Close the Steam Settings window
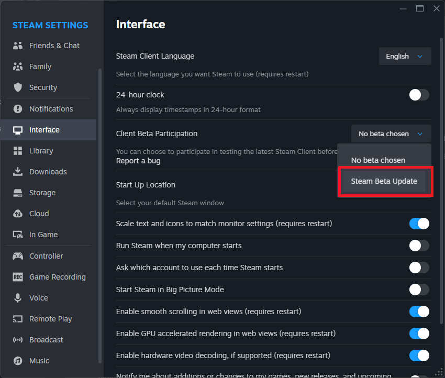Viewport: 445px width, 378px height. point(437,9)
